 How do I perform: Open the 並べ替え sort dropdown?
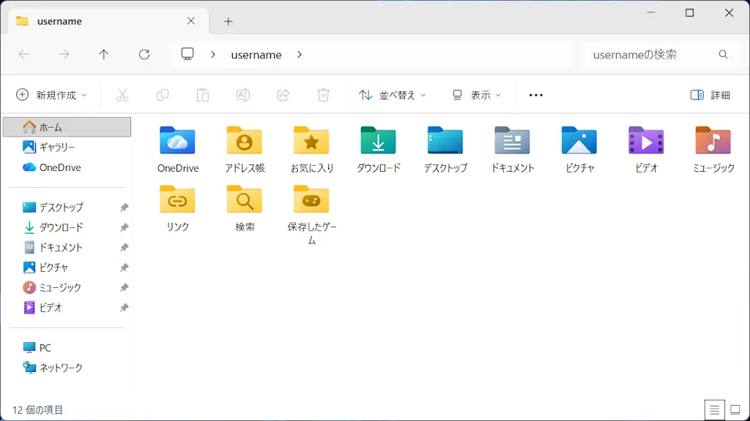(392, 95)
